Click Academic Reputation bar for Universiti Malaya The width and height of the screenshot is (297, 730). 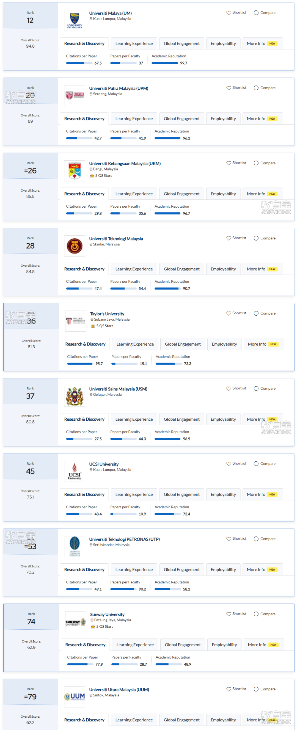point(165,63)
